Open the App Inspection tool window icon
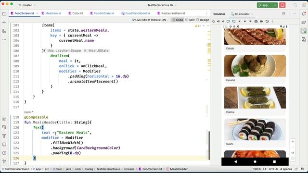 (x=4, y=127)
